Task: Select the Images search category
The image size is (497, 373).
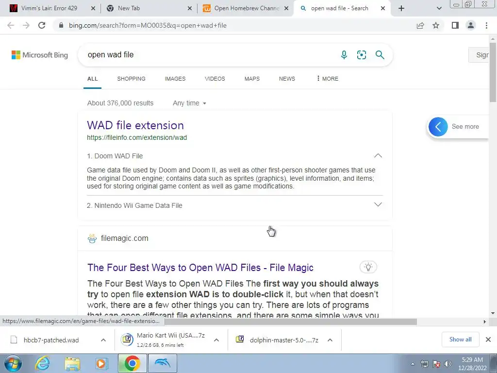Action: pos(175,79)
